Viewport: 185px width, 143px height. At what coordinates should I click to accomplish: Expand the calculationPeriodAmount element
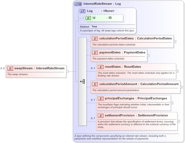coord(182,87)
